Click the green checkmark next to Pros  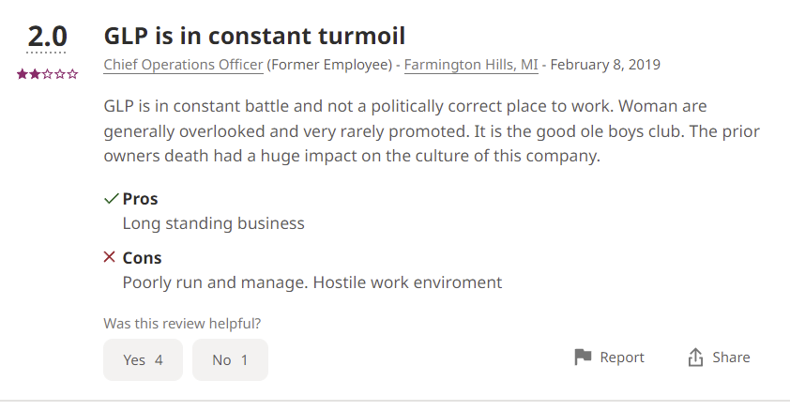pyautogui.click(x=111, y=199)
